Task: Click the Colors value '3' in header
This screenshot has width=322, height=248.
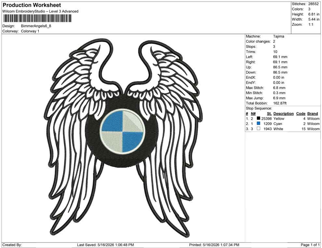Action: 309,9
